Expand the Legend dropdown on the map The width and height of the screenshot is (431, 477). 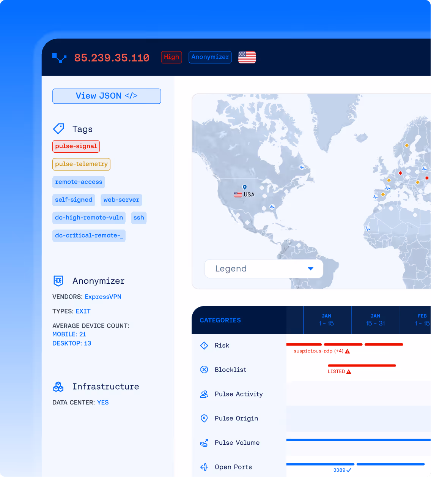coord(263,269)
